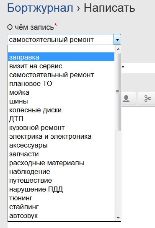This screenshot has height=228, width=155.
Task: Select визит на сервис option
Action: [61, 66]
